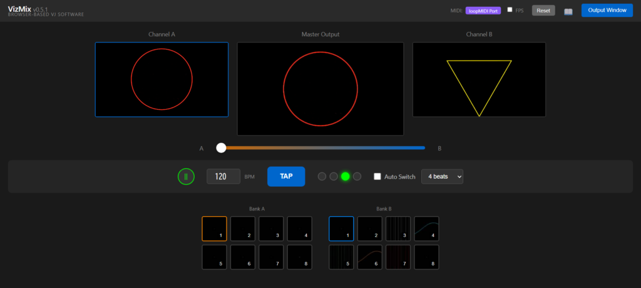Click the A/B crossfader slider handle
This screenshot has height=288, width=641.
(x=221, y=148)
